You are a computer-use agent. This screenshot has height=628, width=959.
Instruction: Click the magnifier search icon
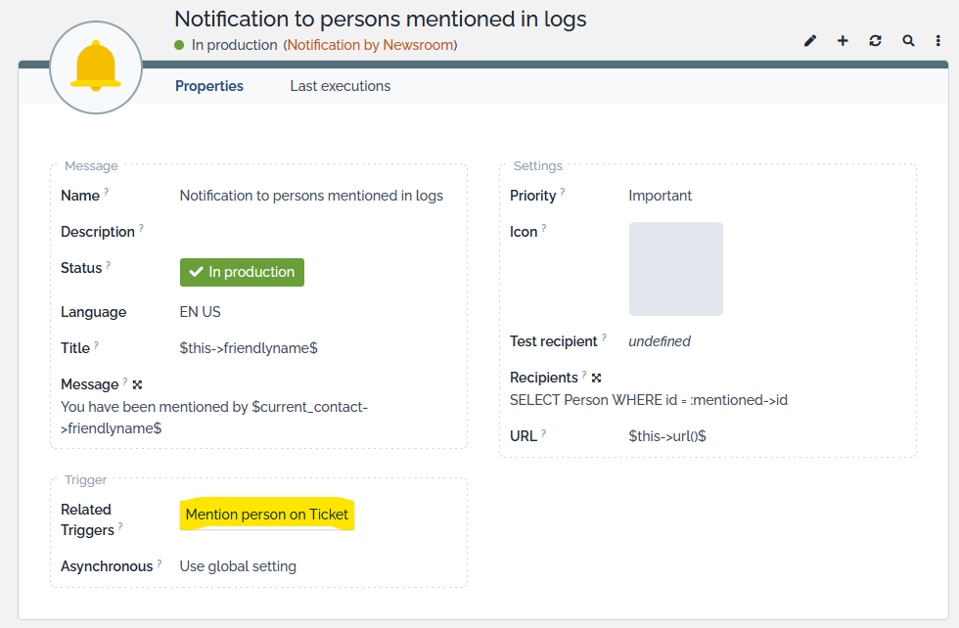click(x=908, y=41)
